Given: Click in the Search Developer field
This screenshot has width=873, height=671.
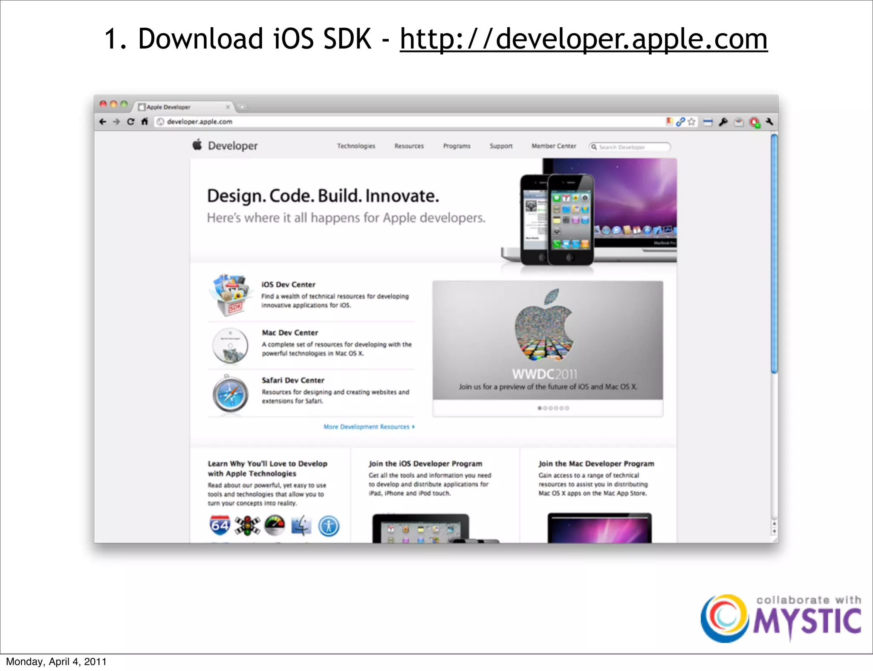Looking at the screenshot, I should tap(630, 147).
